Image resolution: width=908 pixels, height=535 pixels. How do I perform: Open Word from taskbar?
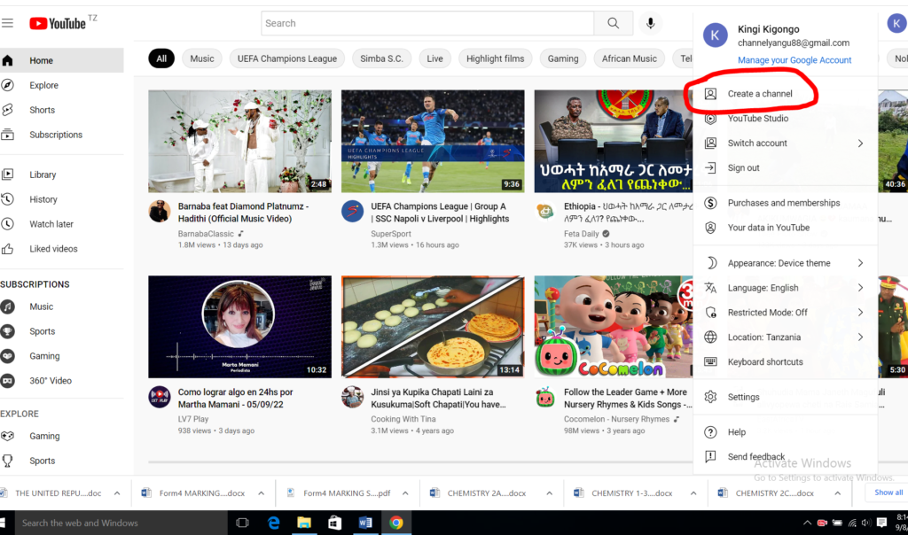(365, 523)
